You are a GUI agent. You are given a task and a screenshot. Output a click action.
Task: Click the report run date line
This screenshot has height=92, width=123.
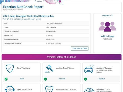tap(13, 10)
